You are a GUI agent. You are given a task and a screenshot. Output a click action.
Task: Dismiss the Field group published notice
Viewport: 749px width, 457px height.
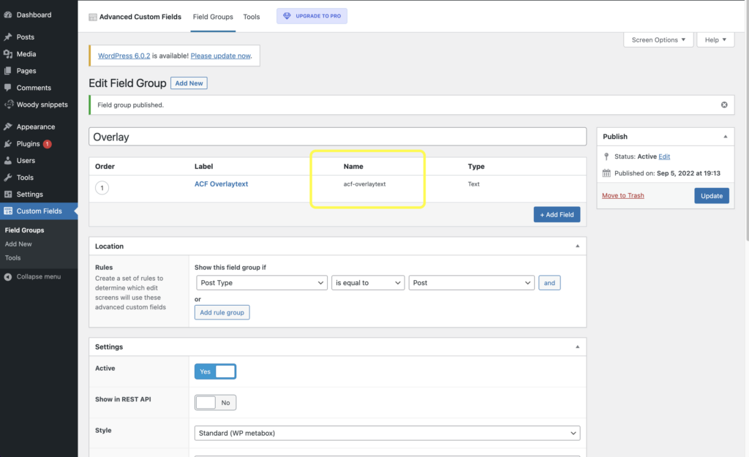point(724,105)
